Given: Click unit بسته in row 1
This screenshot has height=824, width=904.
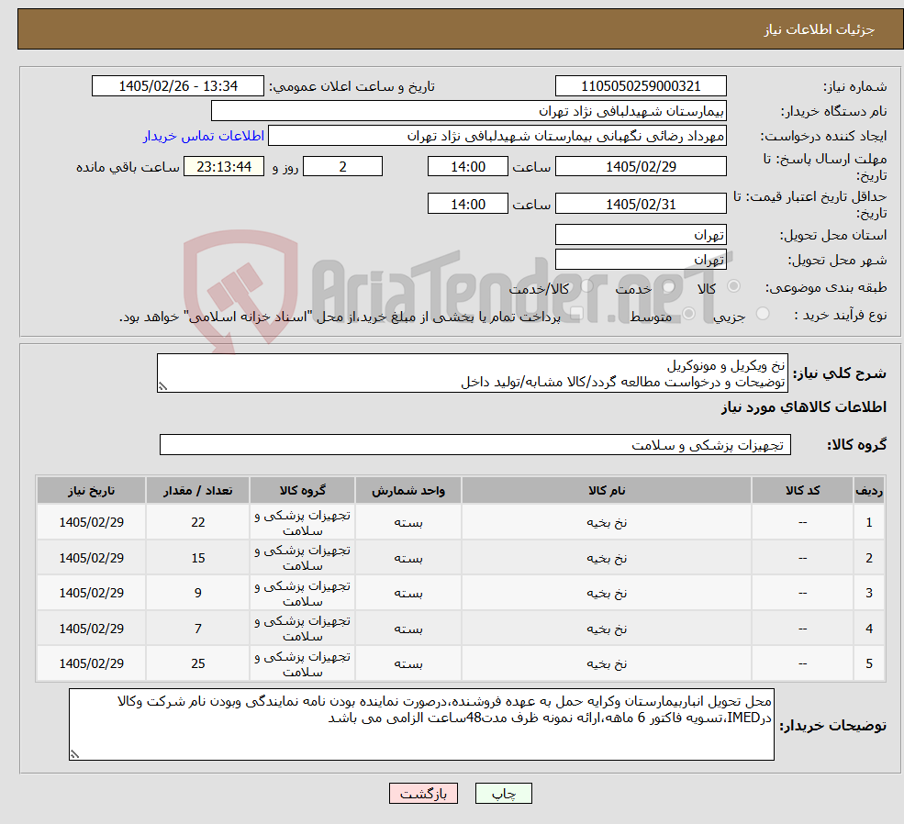Looking at the screenshot, I should pos(408,523).
